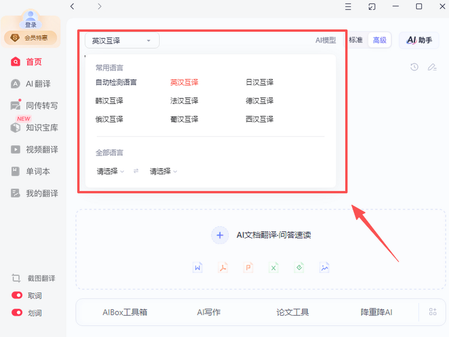Click the edit pencil icon
This screenshot has width=449, height=337.
432,67
